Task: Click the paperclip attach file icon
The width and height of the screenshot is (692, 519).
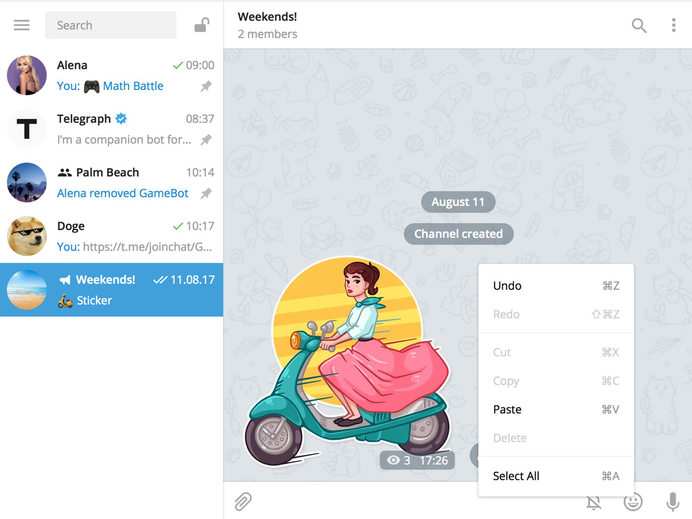Action: click(x=243, y=502)
